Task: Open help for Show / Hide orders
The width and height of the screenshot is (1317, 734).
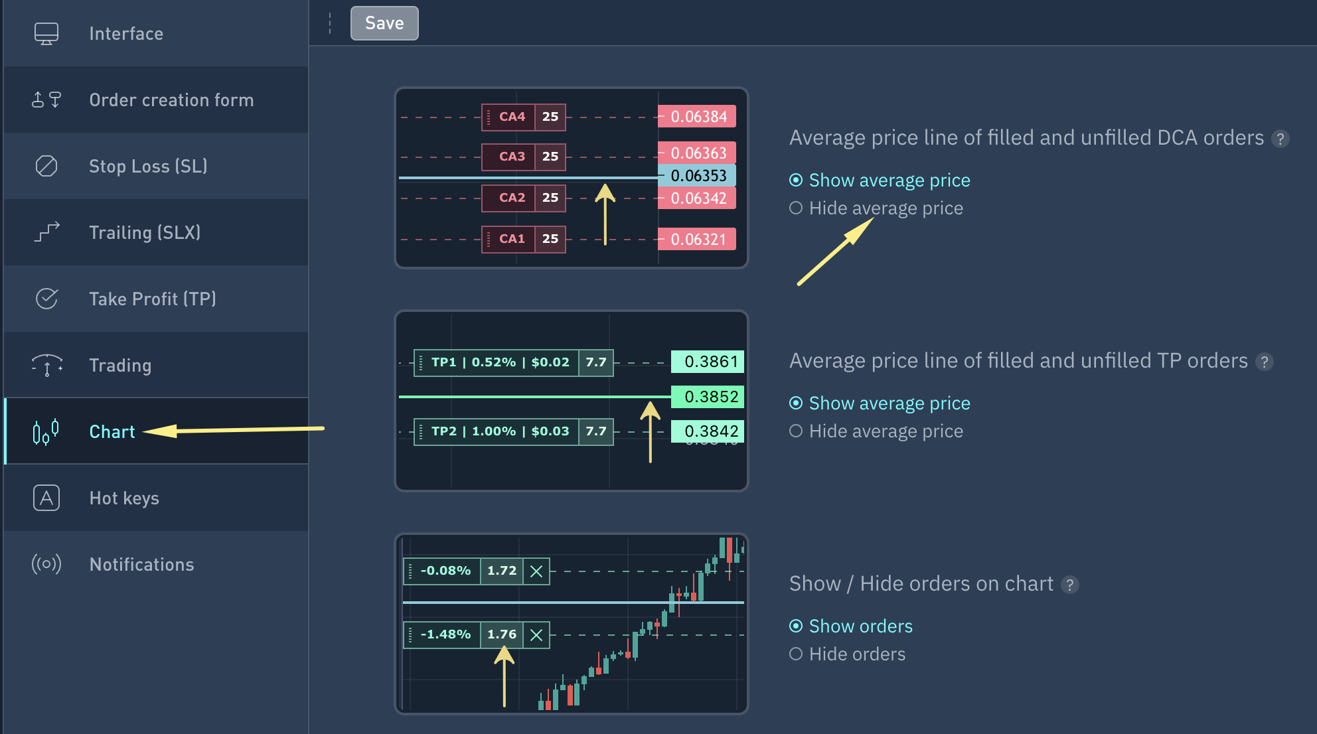Action: tap(1069, 585)
